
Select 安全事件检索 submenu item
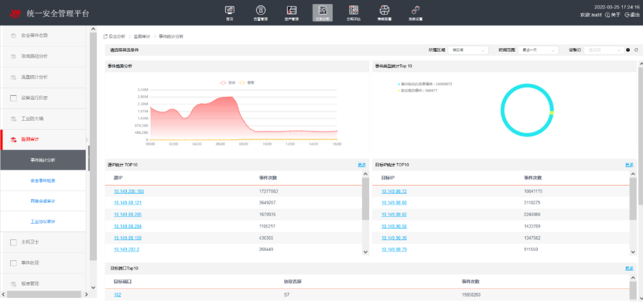pyautogui.click(x=43, y=181)
